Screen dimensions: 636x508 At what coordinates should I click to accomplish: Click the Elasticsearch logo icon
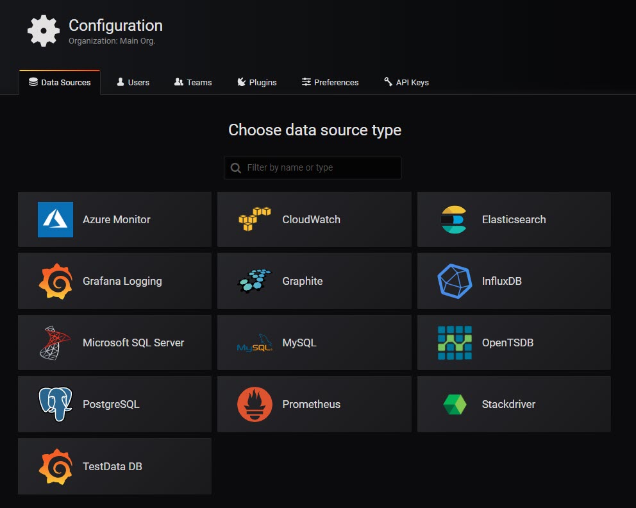[x=454, y=219]
